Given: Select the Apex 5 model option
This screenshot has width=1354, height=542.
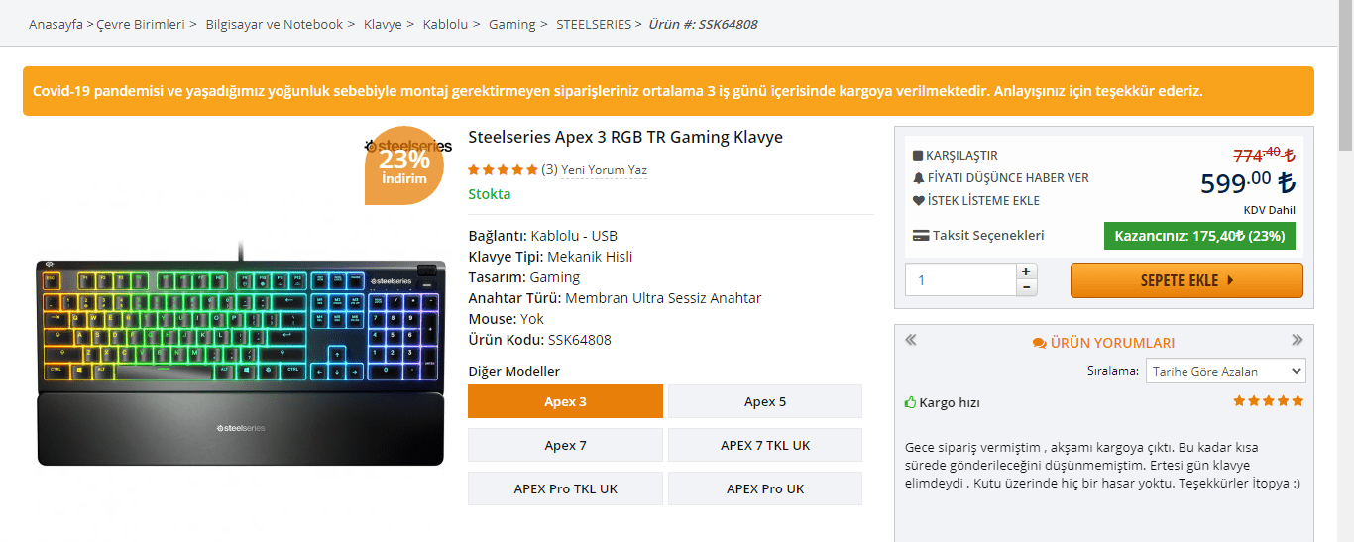Looking at the screenshot, I should click(765, 401).
